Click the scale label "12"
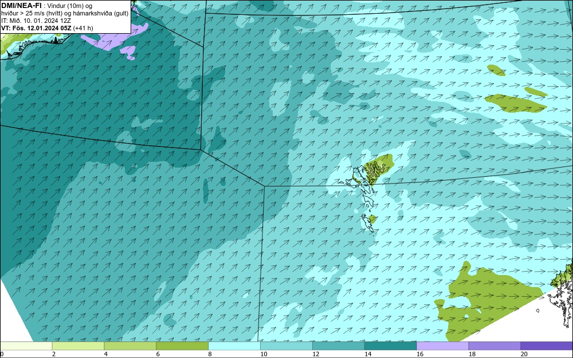 coord(316,354)
